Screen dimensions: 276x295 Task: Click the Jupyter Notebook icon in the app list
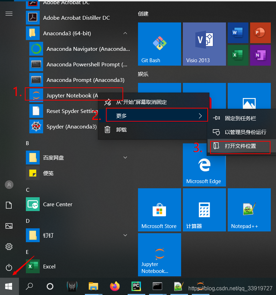pyautogui.click(x=36, y=95)
